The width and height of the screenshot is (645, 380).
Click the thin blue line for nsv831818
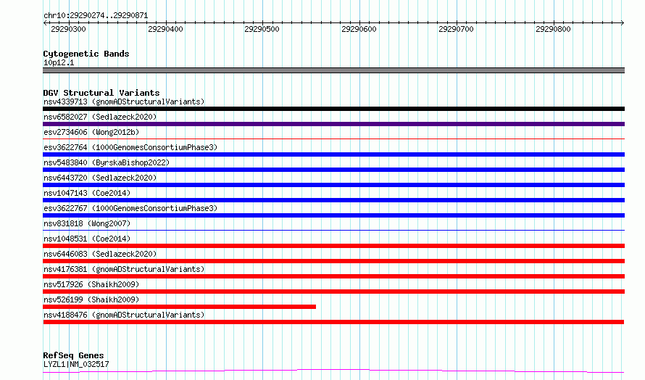[x=333, y=231]
